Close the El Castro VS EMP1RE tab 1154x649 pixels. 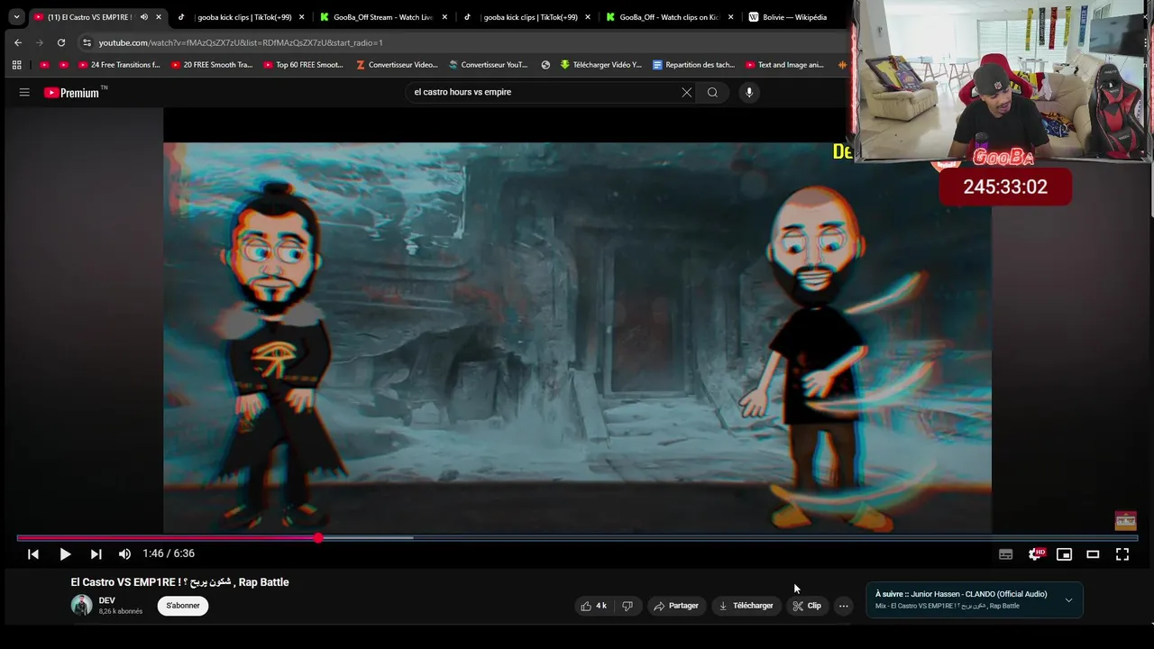pyautogui.click(x=158, y=16)
